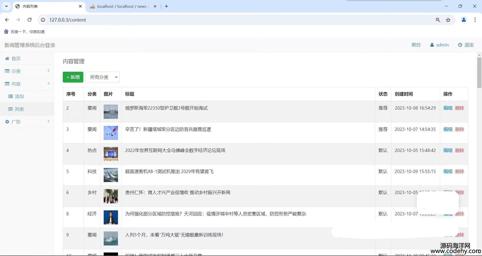This screenshot has width=482, height=256.
Task: Click the browser reload page icon
Action: pyautogui.click(x=29, y=20)
